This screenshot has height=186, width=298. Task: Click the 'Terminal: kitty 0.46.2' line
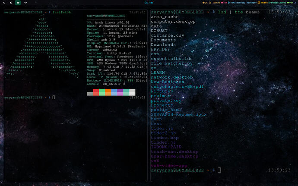pyautogui.click(x=109, y=53)
